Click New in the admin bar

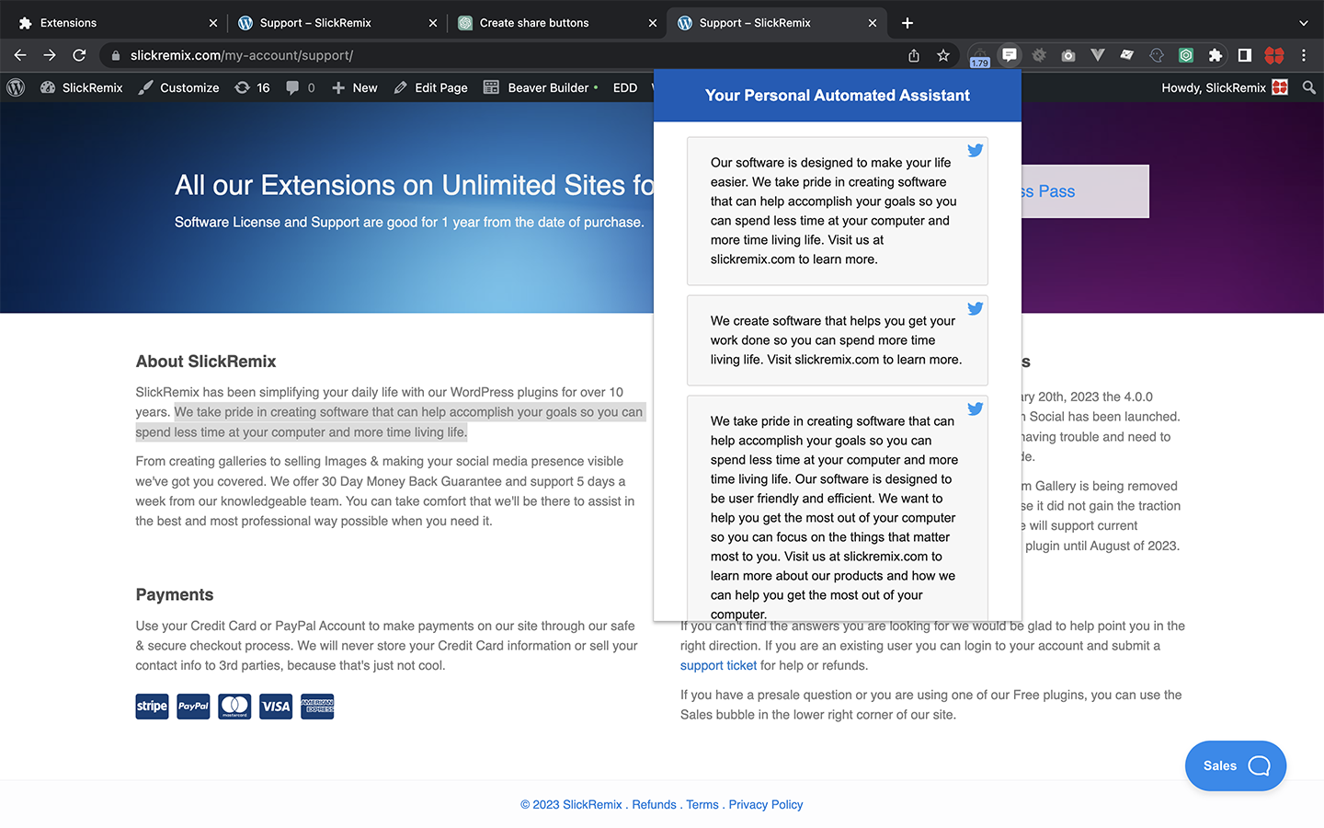click(354, 87)
